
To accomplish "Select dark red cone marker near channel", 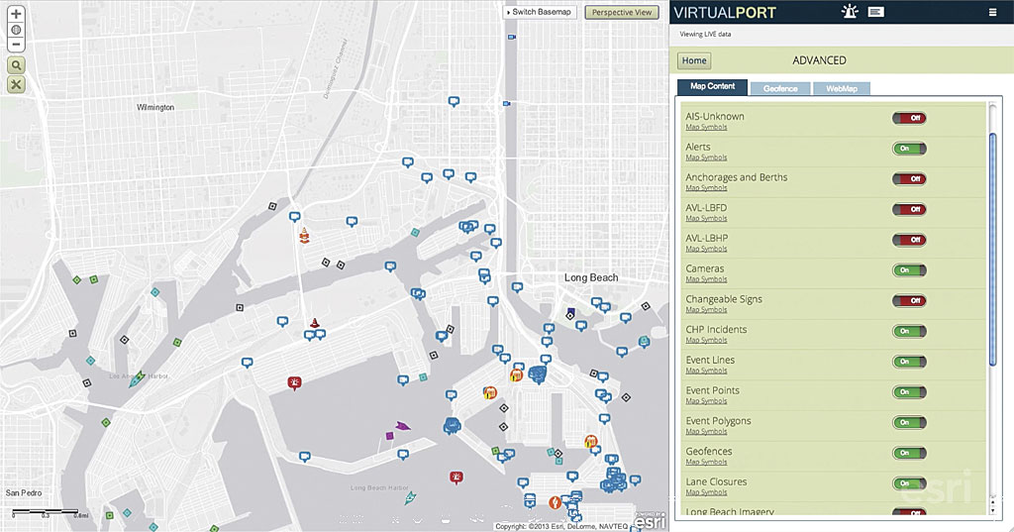I will (314, 322).
